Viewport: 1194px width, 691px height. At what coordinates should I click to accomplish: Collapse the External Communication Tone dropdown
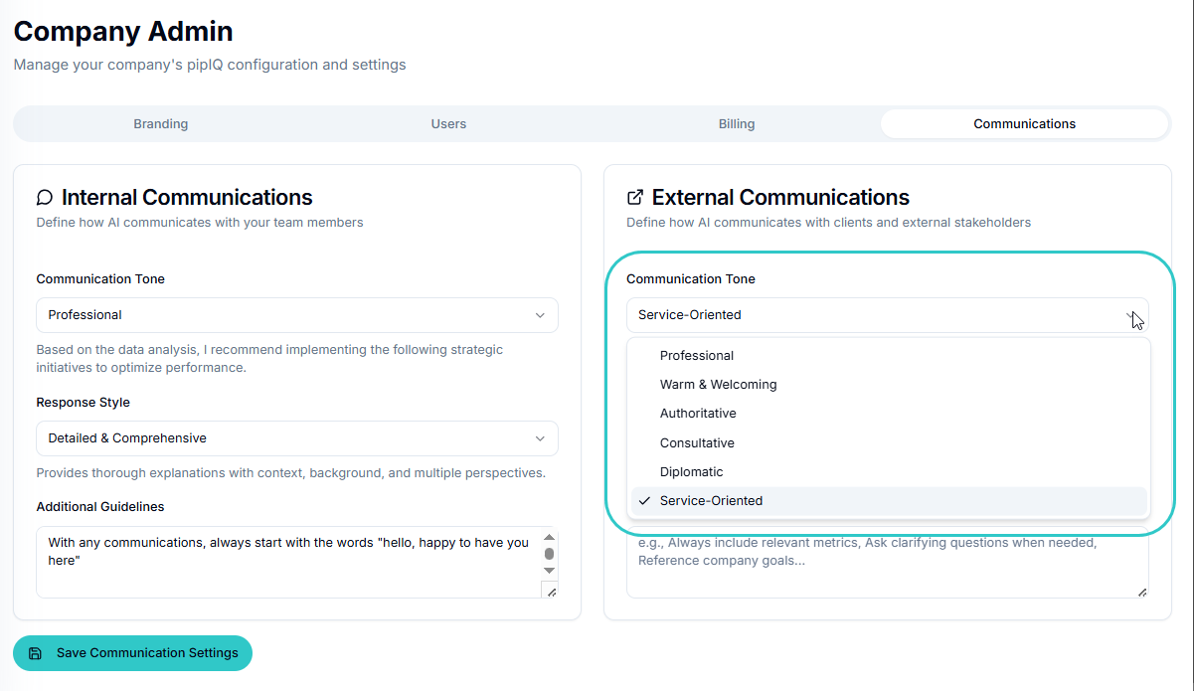coord(887,315)
